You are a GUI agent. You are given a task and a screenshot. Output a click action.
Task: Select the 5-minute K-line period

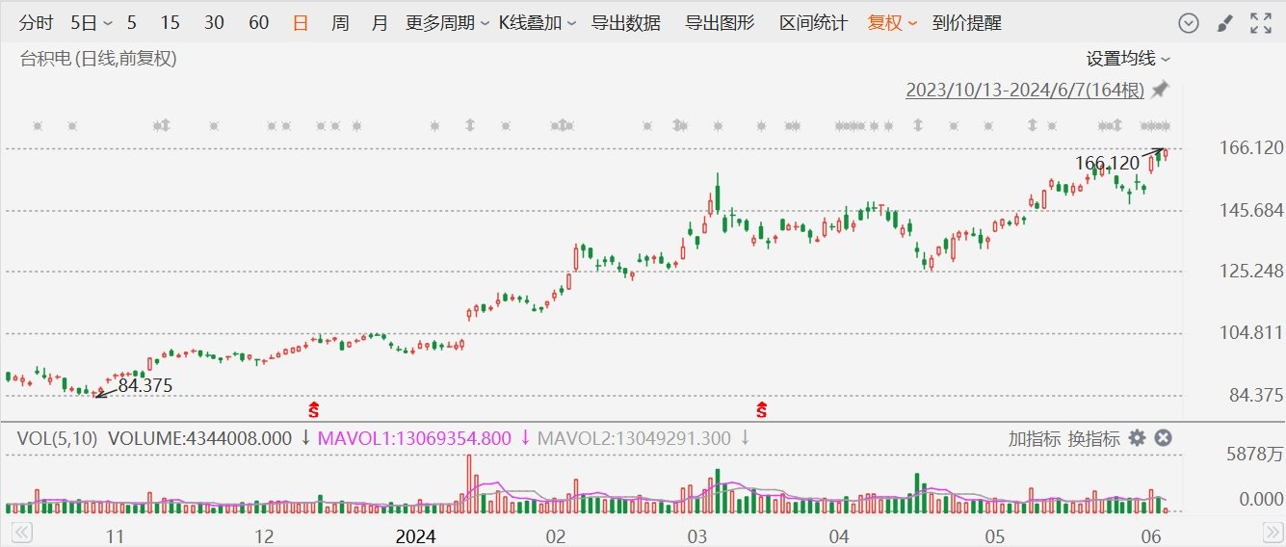(x=131, y=23)
